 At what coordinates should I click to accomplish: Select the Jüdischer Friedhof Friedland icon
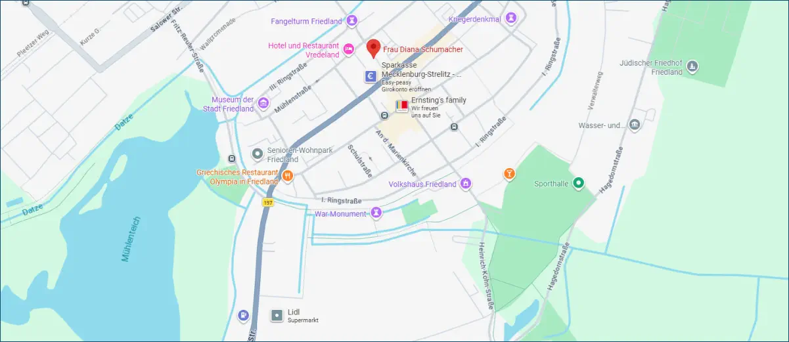pos(692,66)
